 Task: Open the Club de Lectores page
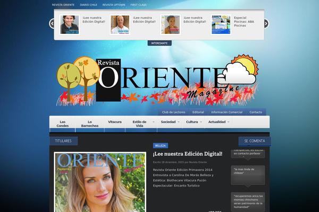173,112
